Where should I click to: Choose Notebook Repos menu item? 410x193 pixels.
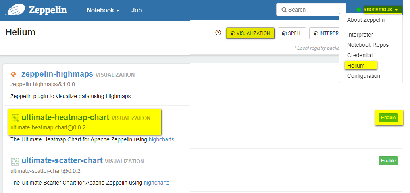pyautogui.click(x=368, y=45)
